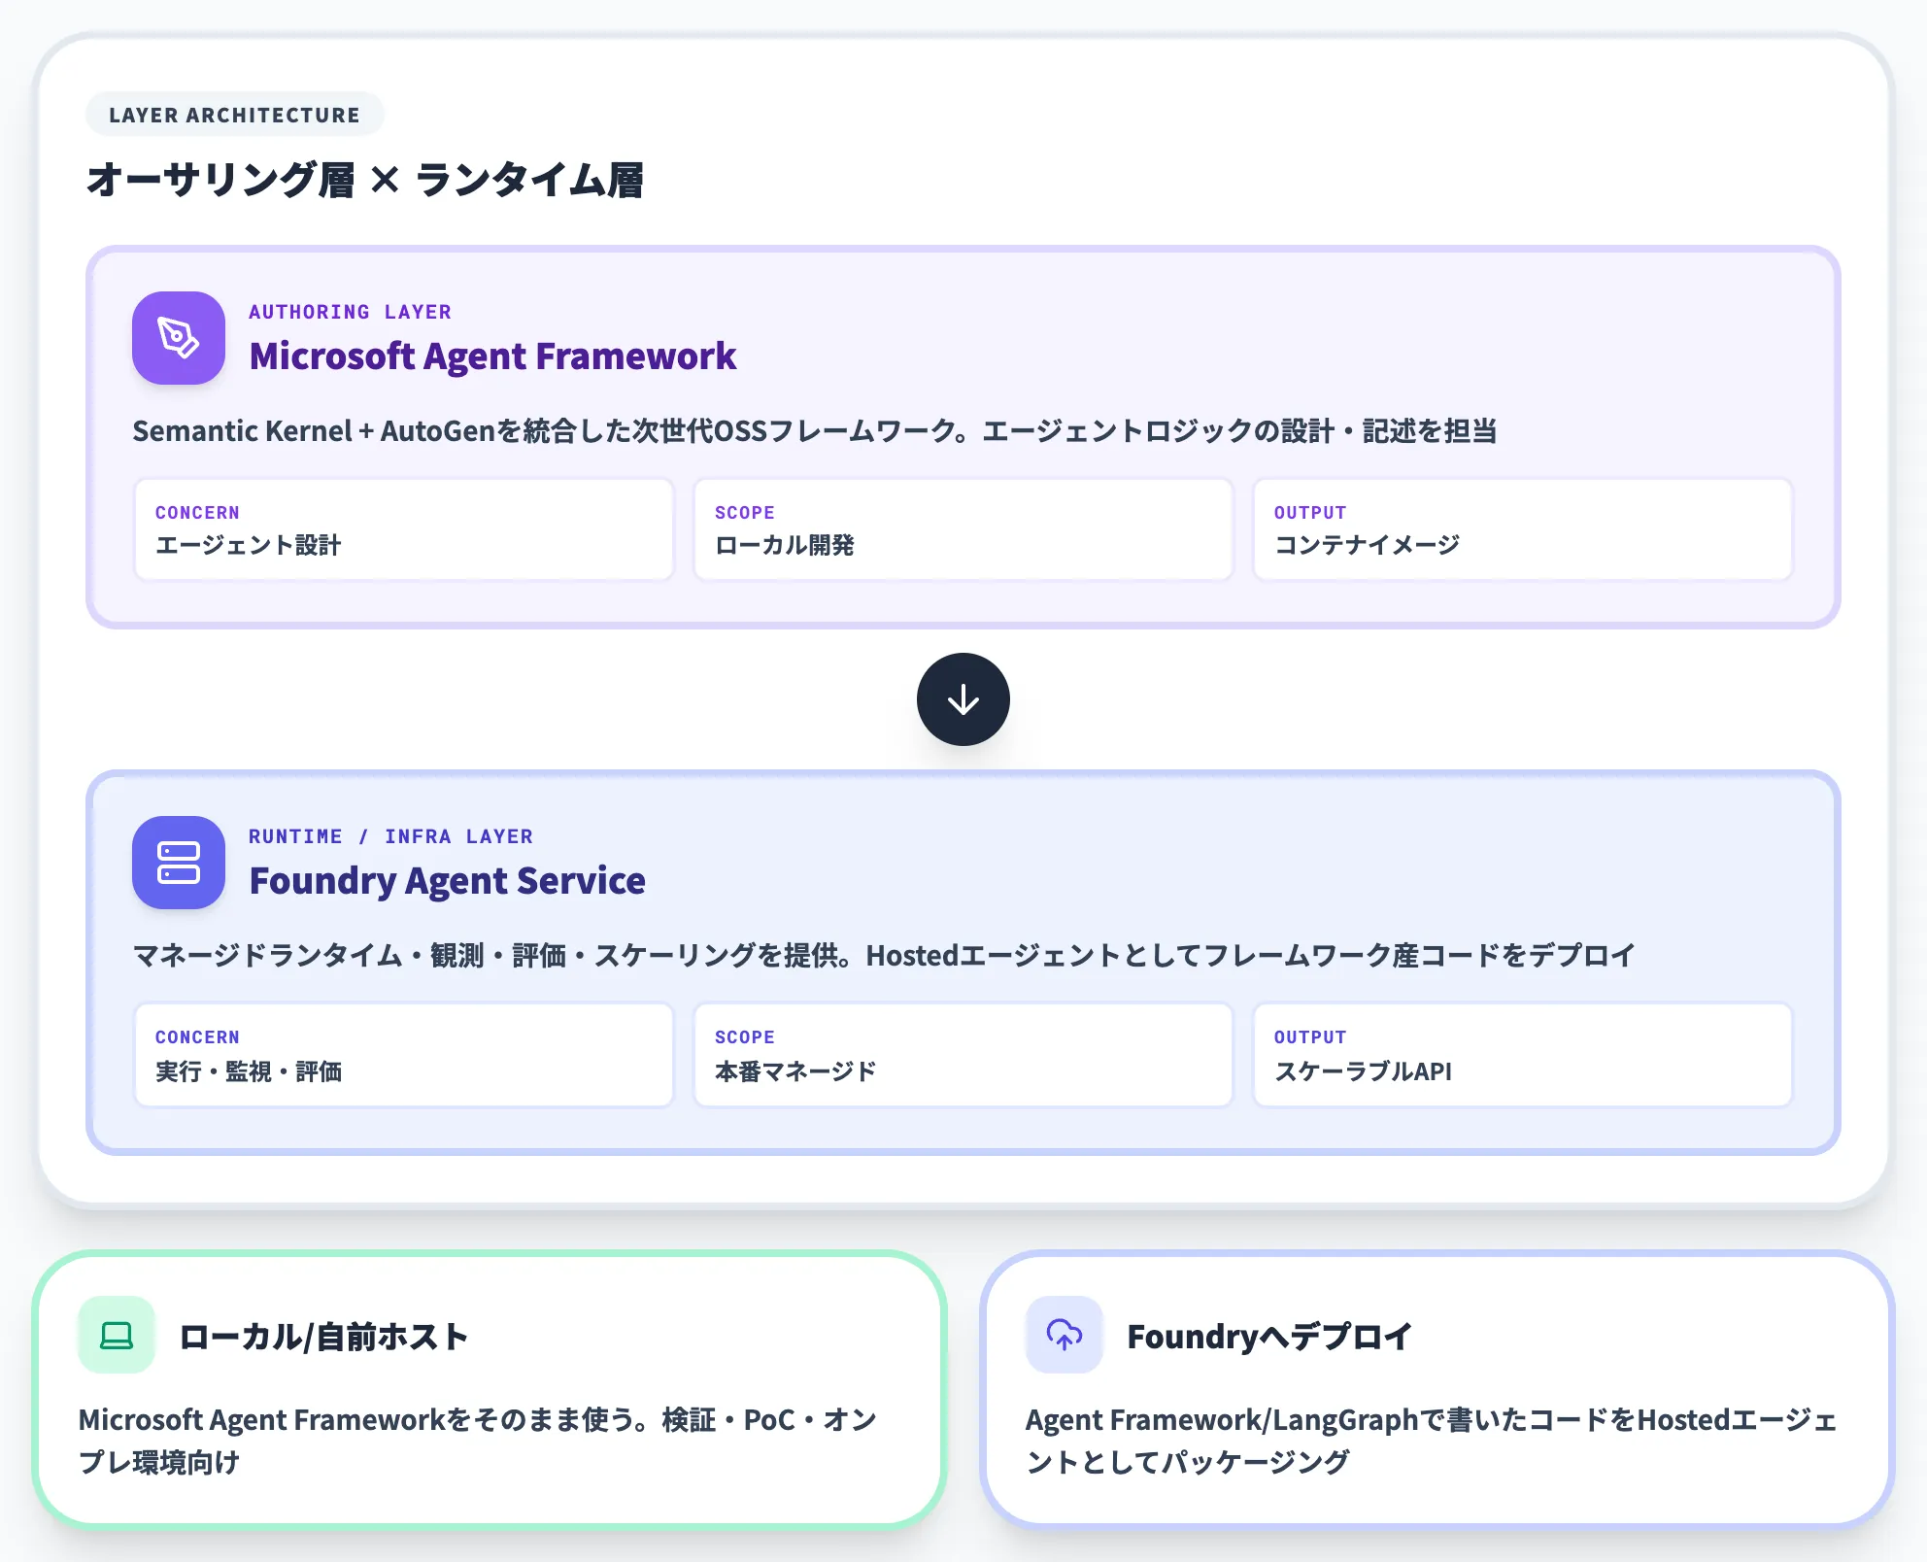This screenshot has width=1927, height=1562.
Task: Click the Agent Framework/LangGraph description text
Action: point(1432,1441)
